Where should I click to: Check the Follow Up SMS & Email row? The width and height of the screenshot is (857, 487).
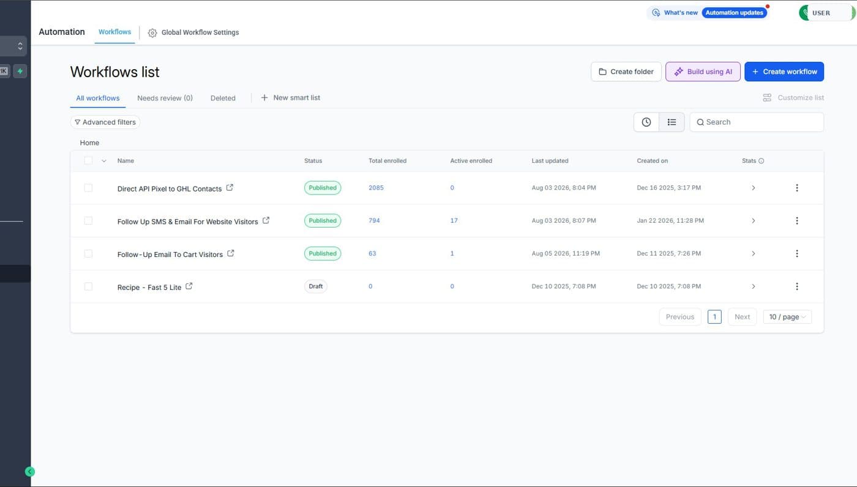[88, 220]
